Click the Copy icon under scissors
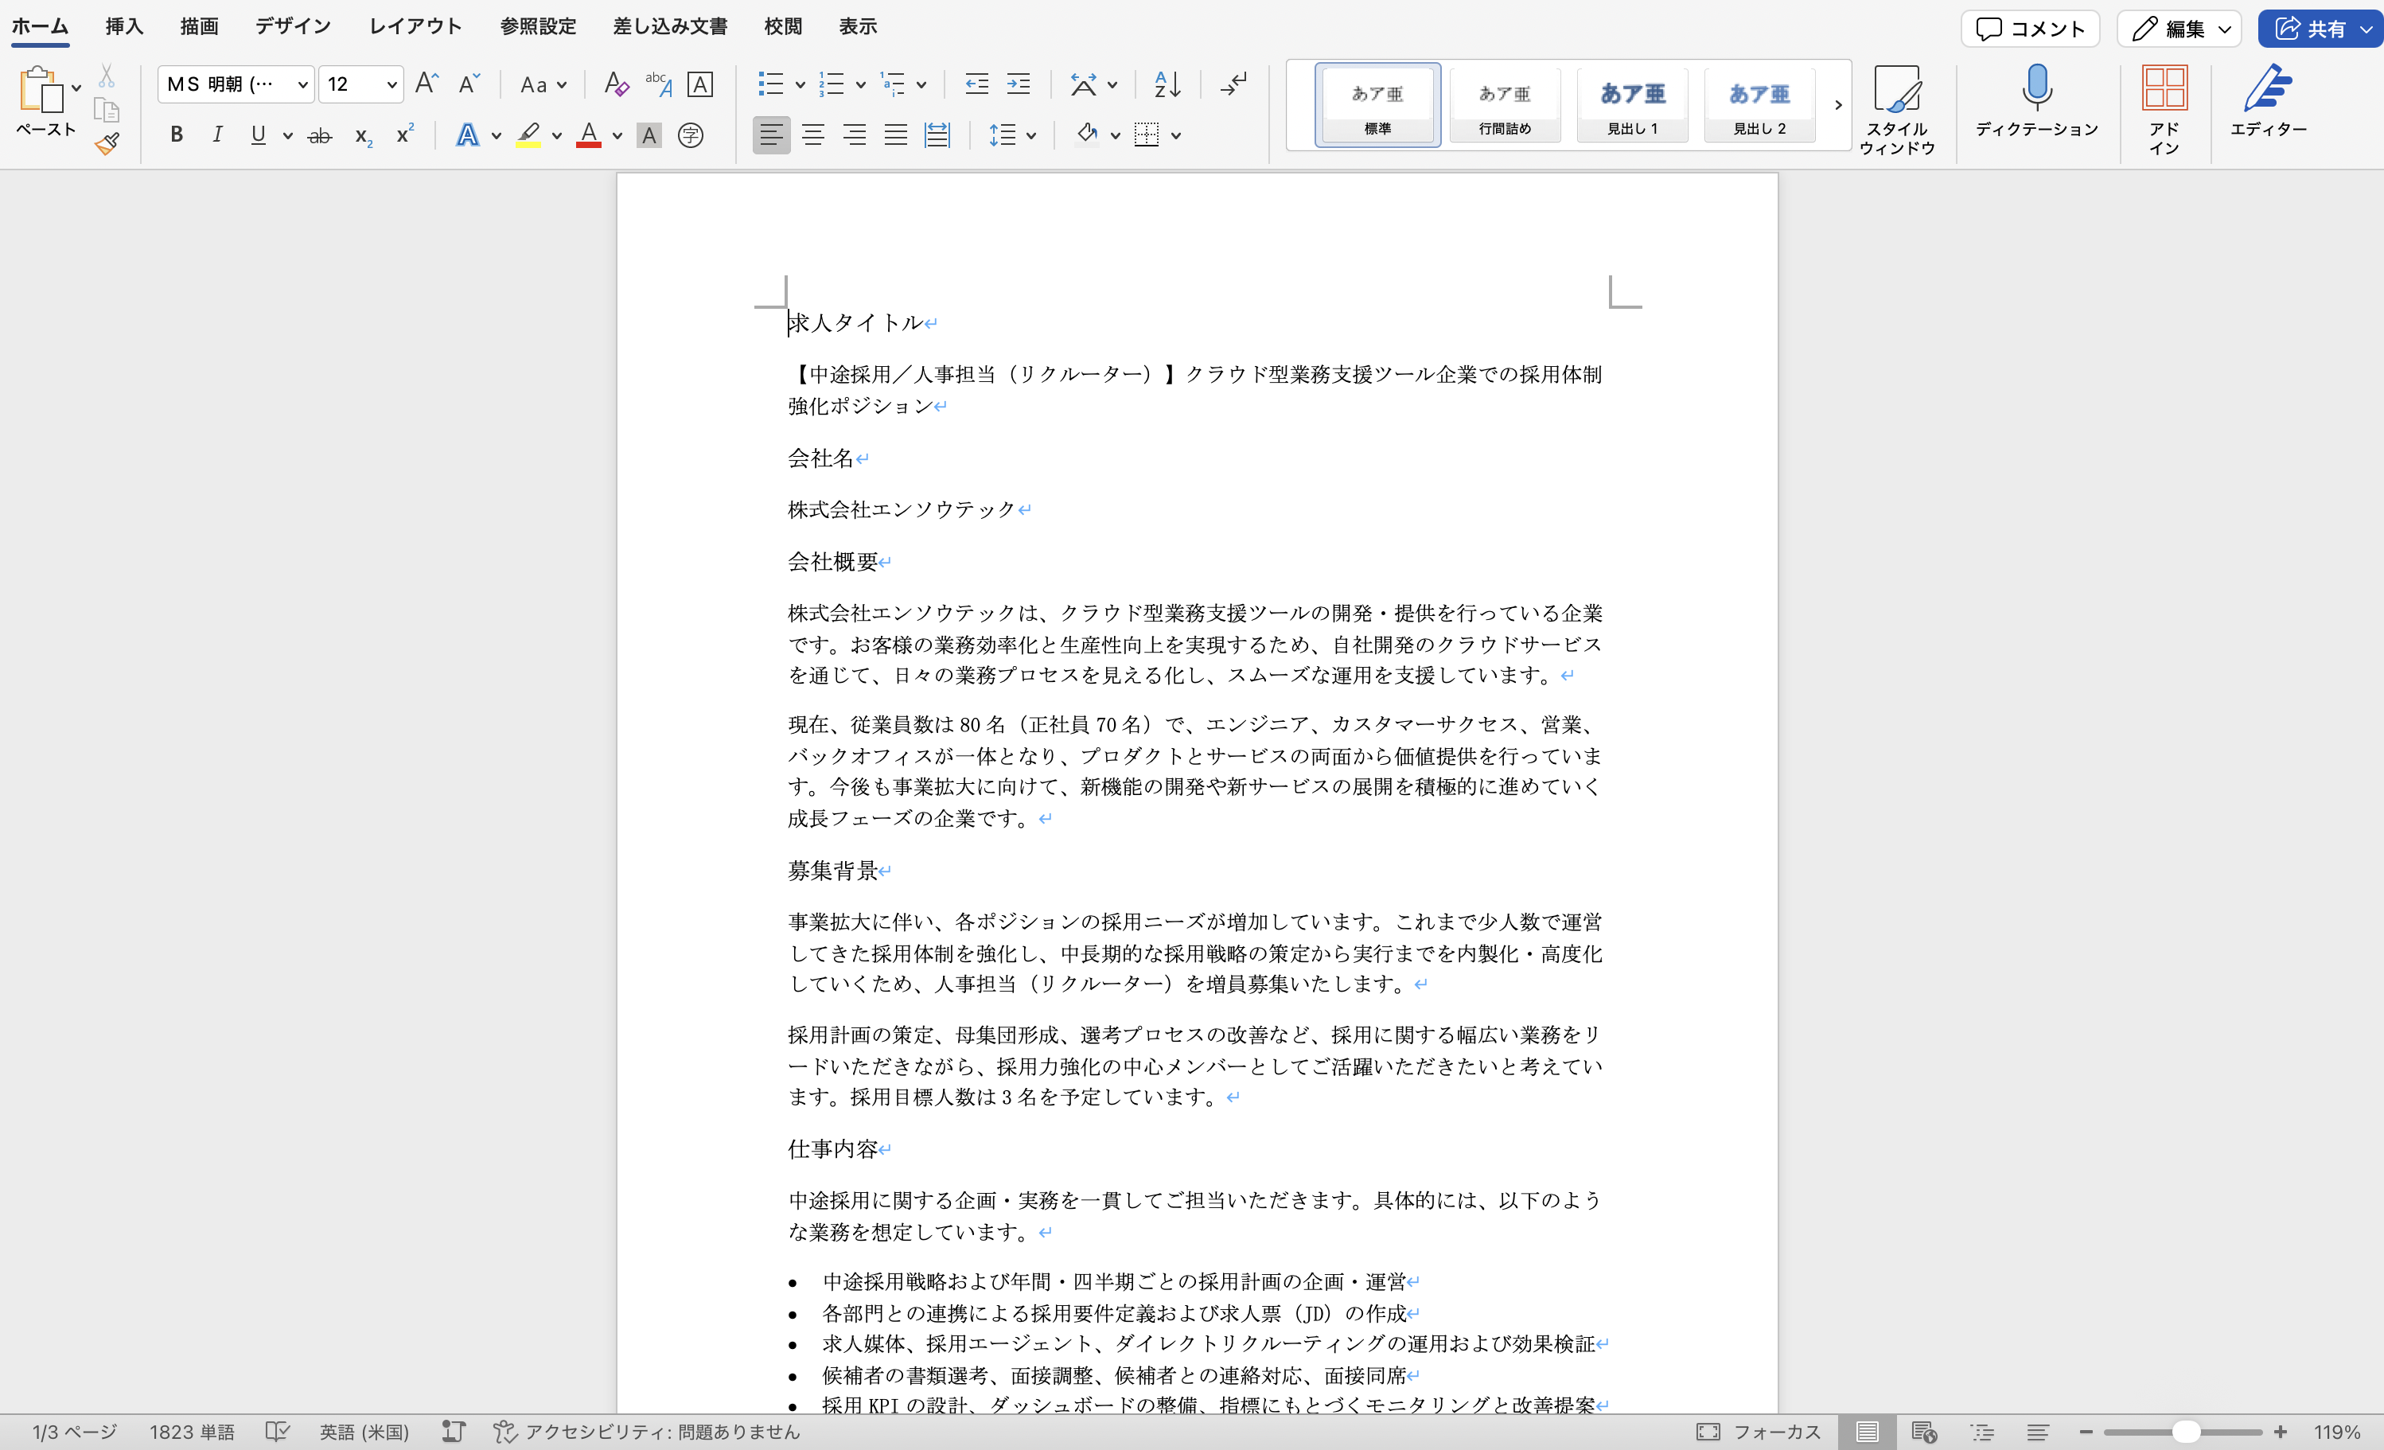 point(107,109)
